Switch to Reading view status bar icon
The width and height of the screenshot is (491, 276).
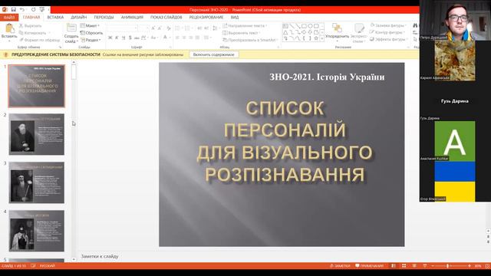414,266
